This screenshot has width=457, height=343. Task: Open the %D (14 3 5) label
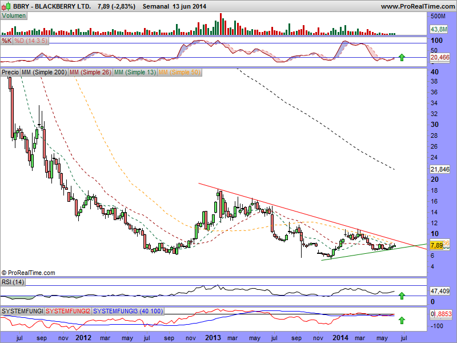31,41
